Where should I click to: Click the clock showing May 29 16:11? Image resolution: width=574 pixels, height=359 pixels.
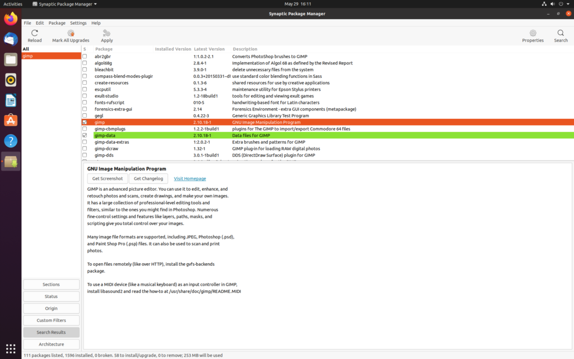tap(298, 4)
